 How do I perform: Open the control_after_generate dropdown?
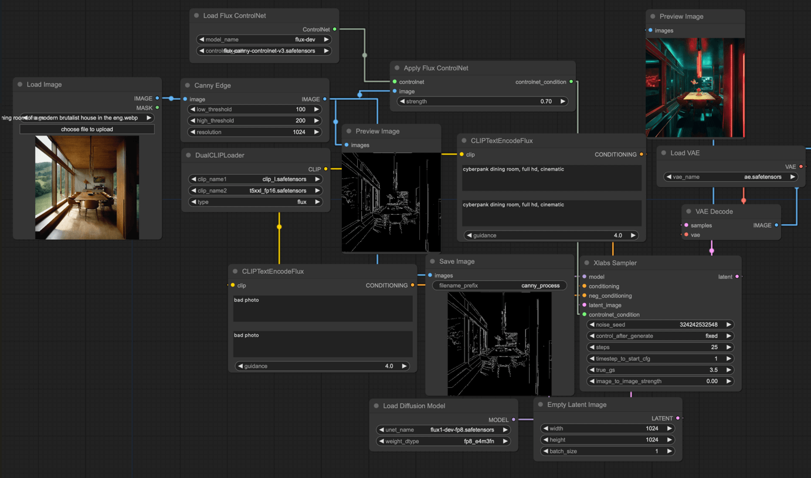pos(660,336)
